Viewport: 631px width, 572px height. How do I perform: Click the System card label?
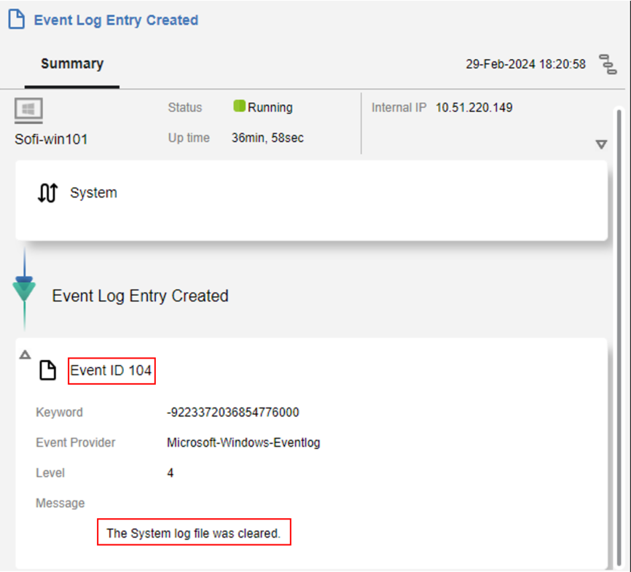[x=93, y=192]
